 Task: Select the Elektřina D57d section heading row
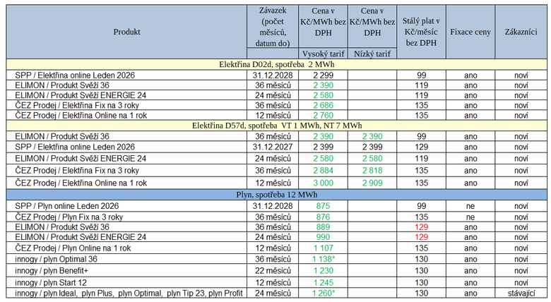276,125
